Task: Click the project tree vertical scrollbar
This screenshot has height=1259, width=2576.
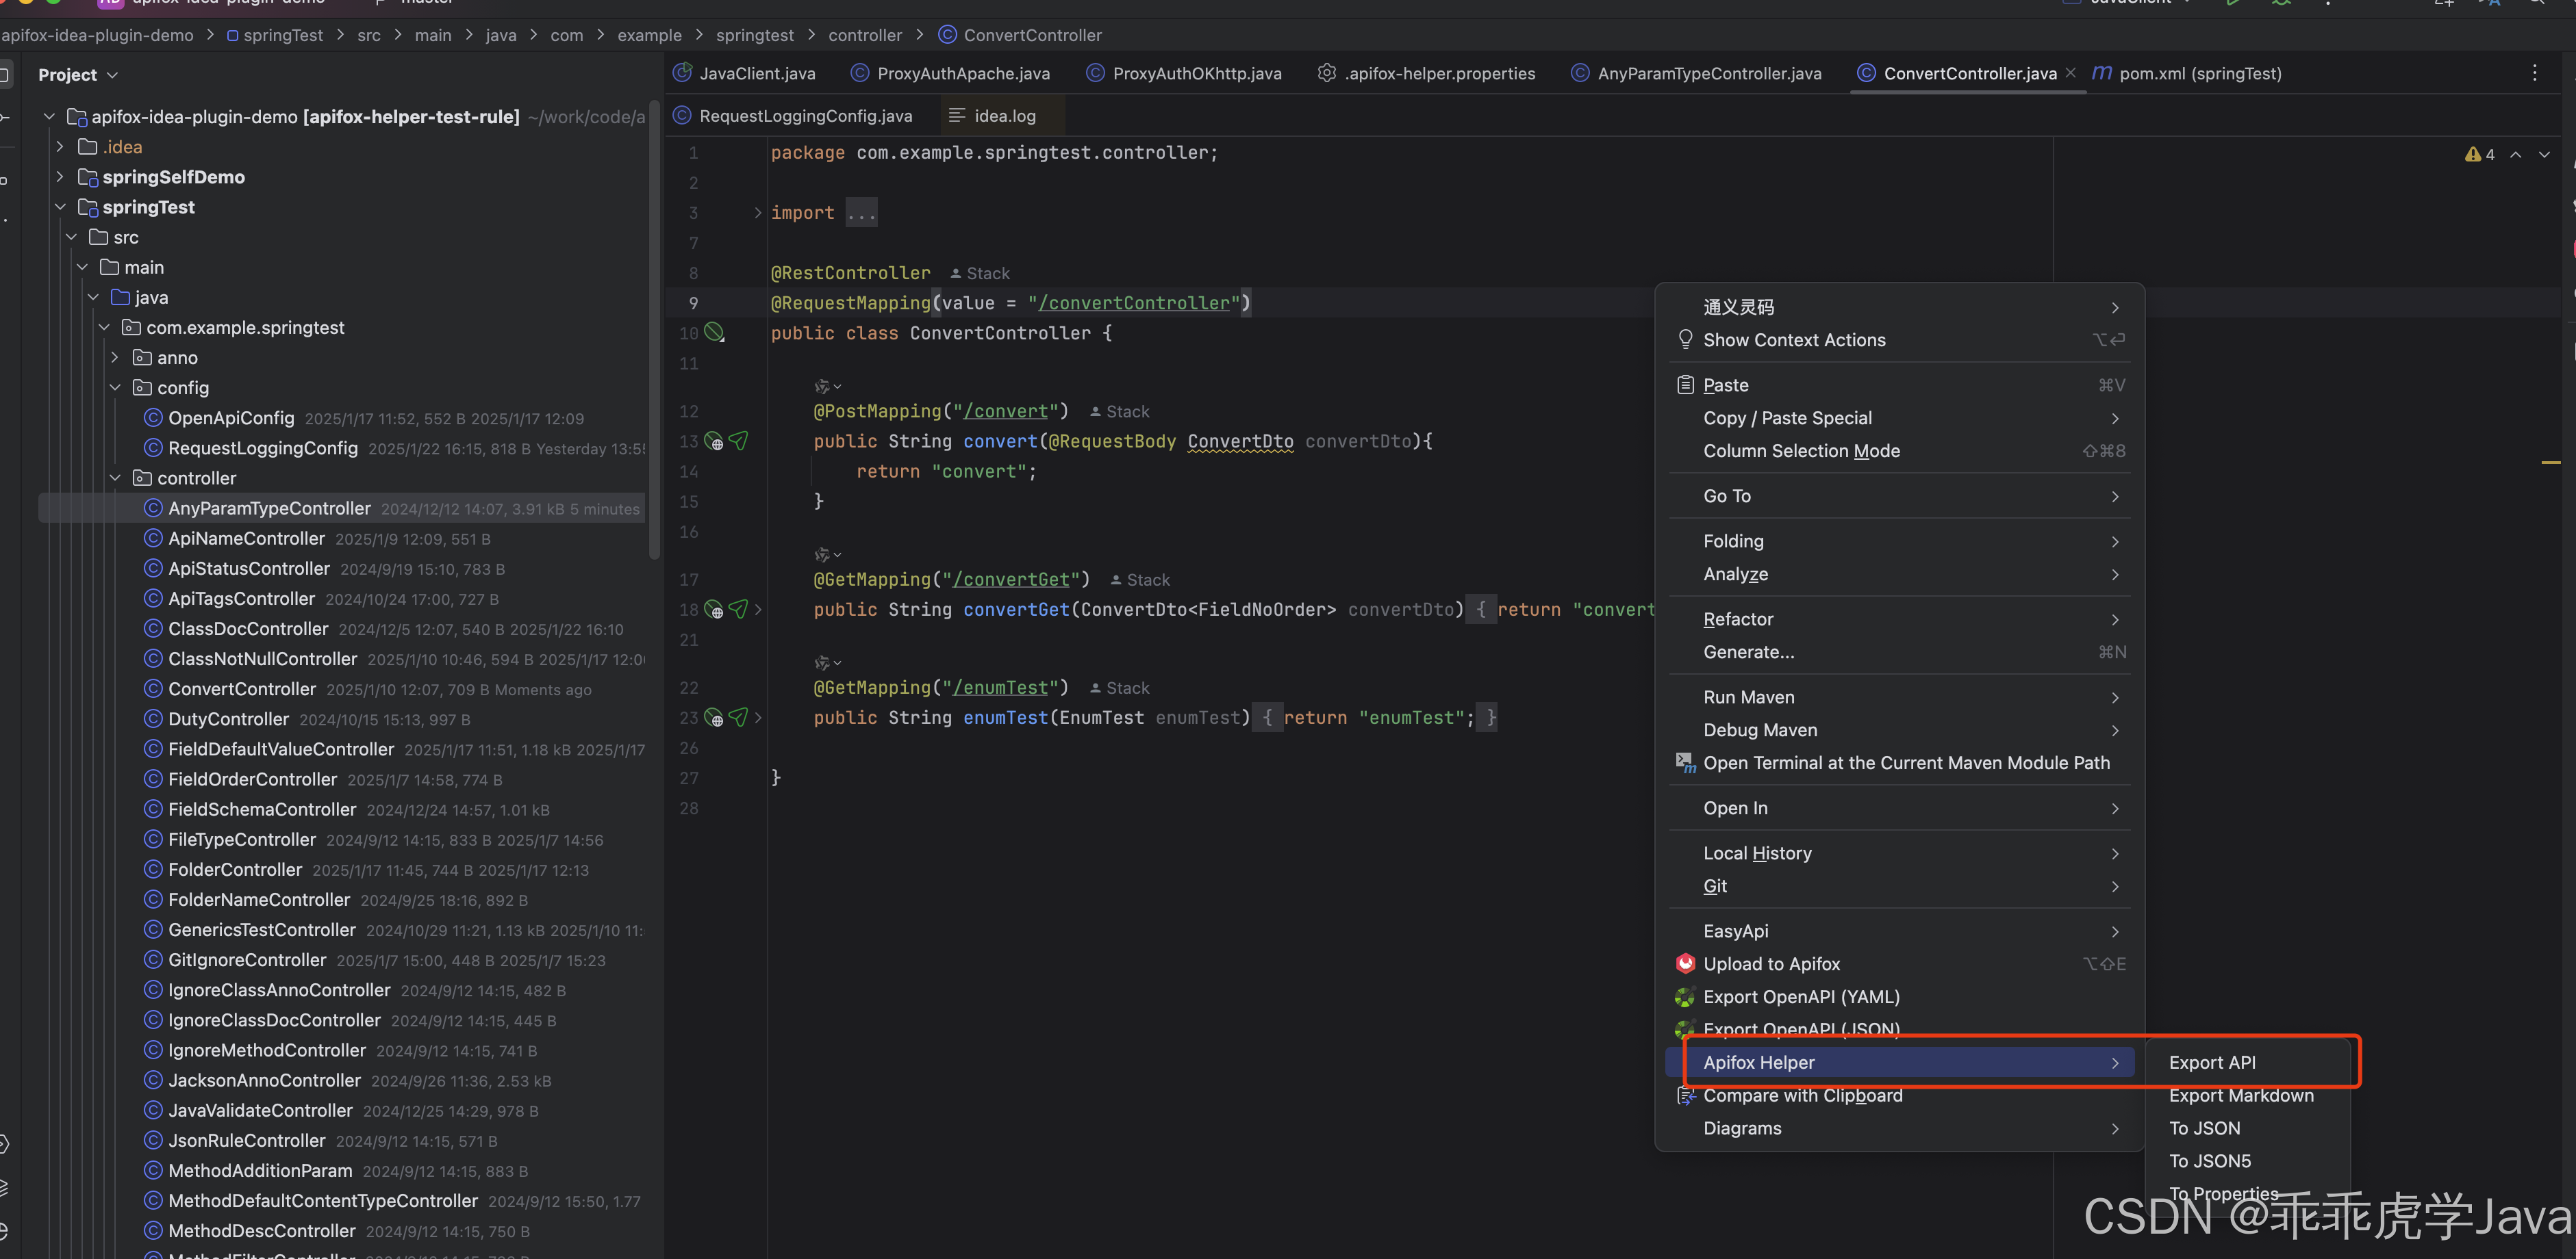Action: coord(655,330)
